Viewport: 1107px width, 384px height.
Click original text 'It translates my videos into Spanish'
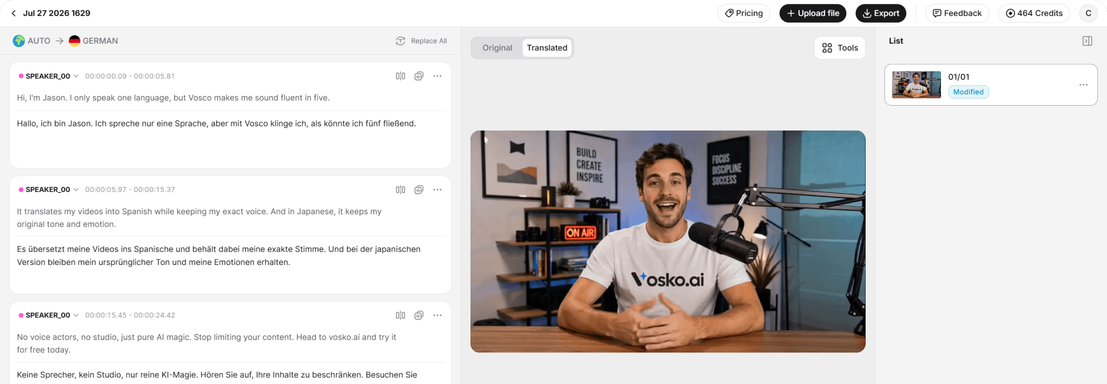199,218
